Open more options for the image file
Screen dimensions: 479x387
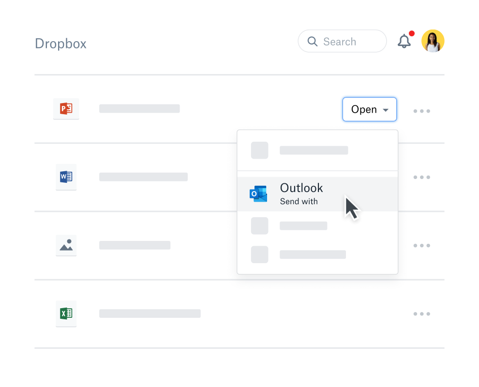tap(421, 246)
